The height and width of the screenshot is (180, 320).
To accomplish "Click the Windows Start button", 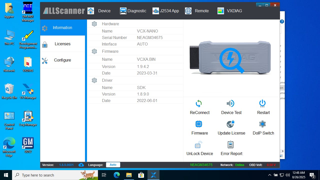I will [6, 175].
